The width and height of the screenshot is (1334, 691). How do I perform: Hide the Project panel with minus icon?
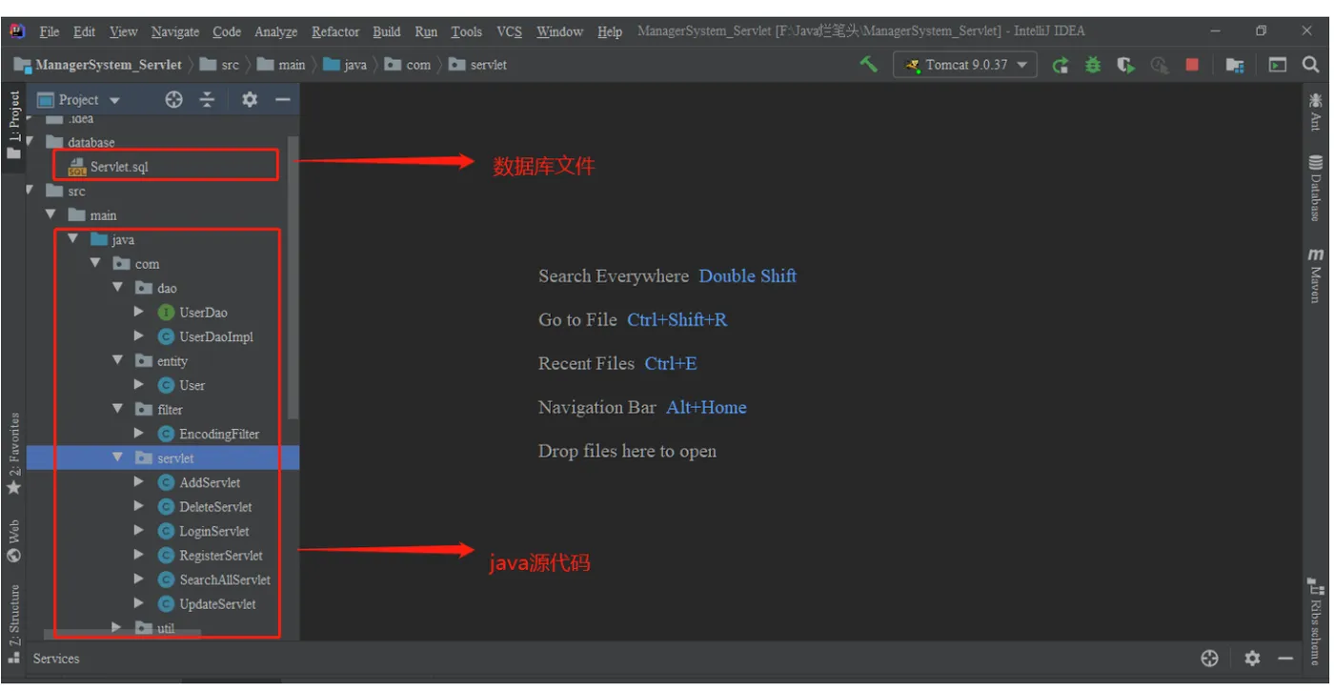pyautogui.click(x=282, y=99)
